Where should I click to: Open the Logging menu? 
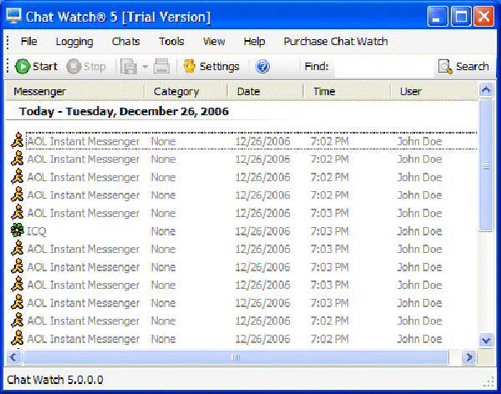pyautogui.click(x=74, y=42)
